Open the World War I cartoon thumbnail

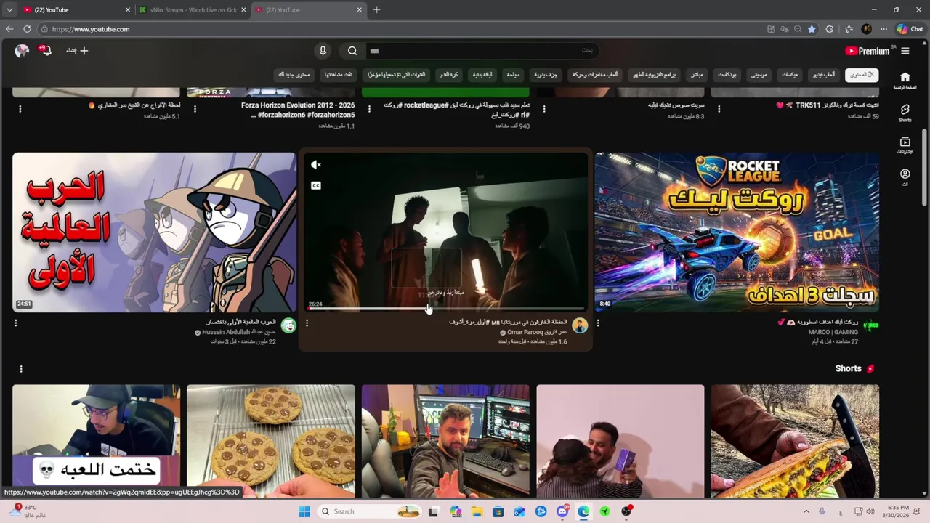pos(154,232)
